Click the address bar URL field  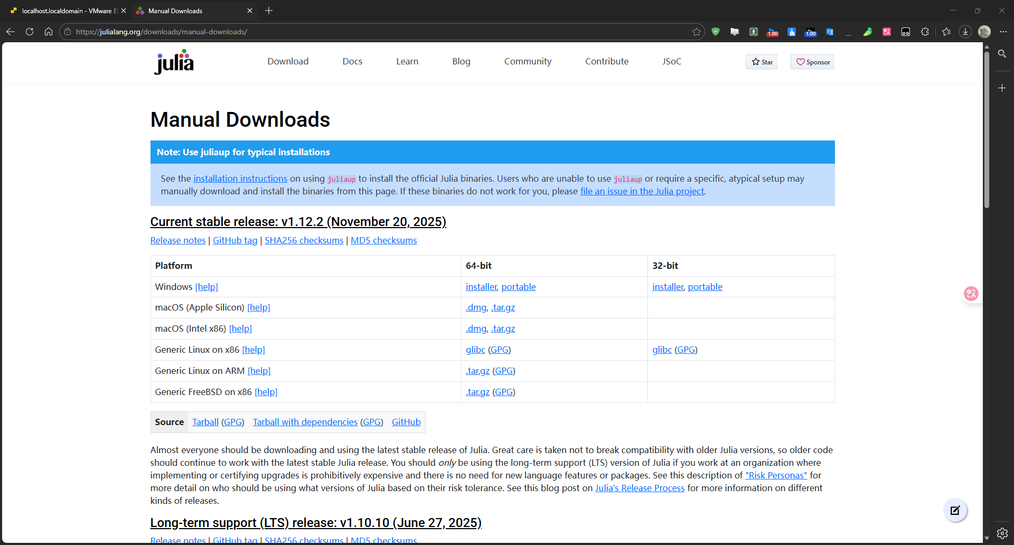[x=370, y=32]
